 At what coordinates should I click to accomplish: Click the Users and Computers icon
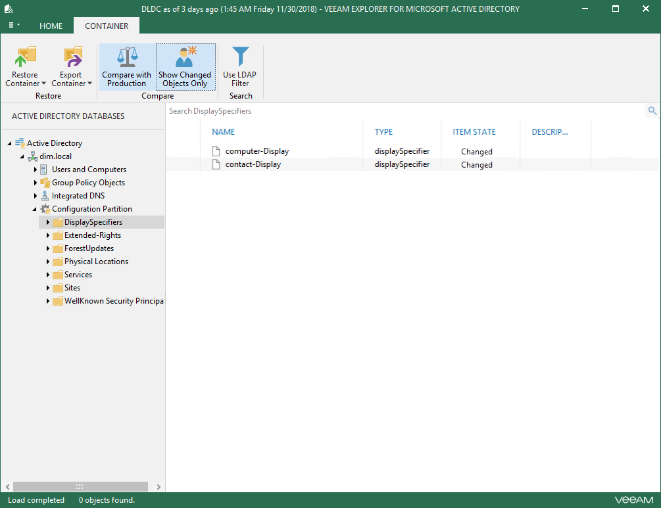tap(44, 170)
